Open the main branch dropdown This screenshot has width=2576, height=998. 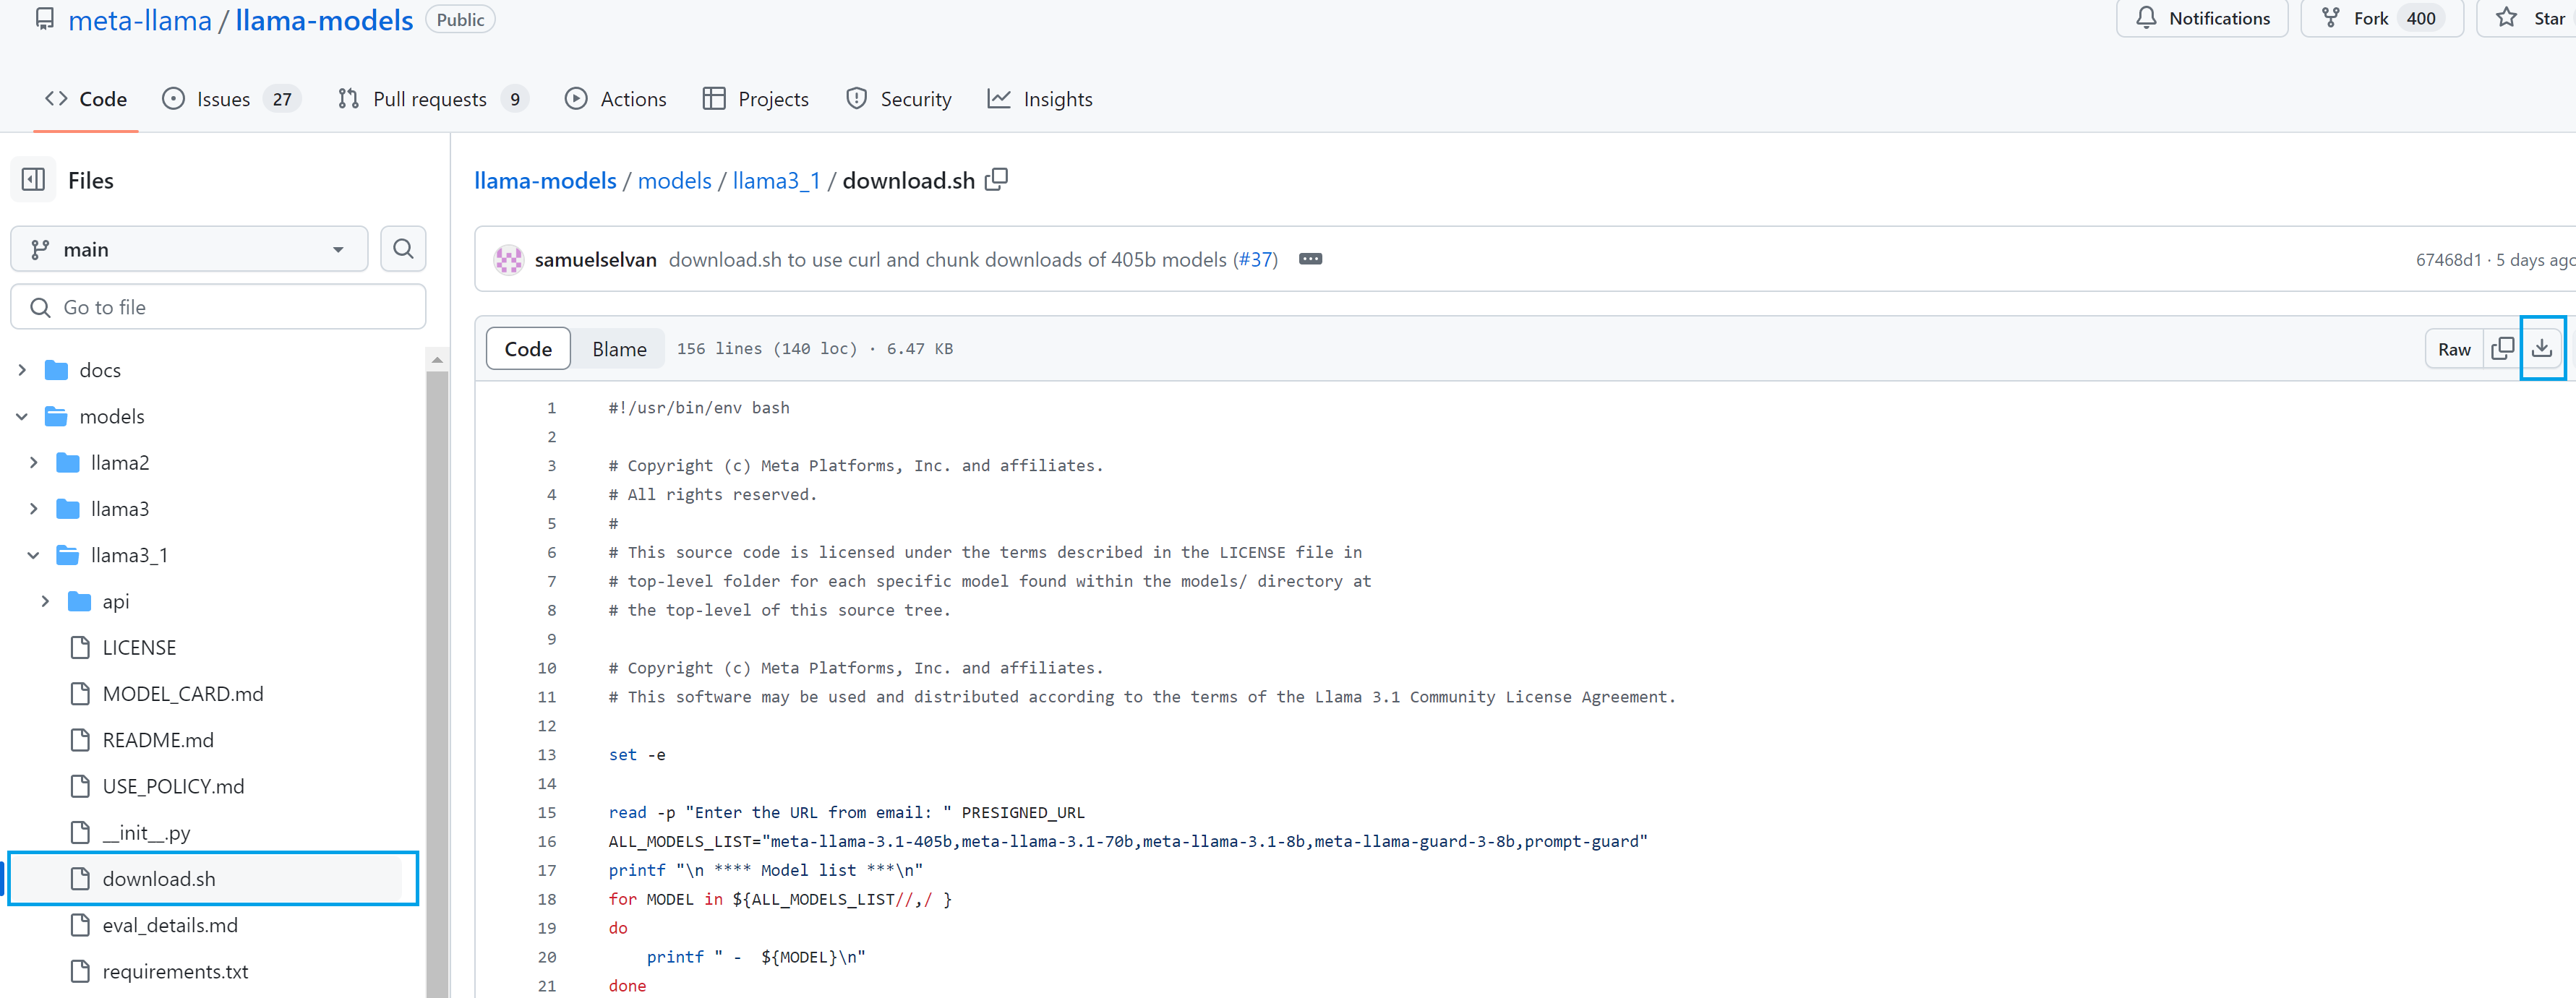(189, 249)
